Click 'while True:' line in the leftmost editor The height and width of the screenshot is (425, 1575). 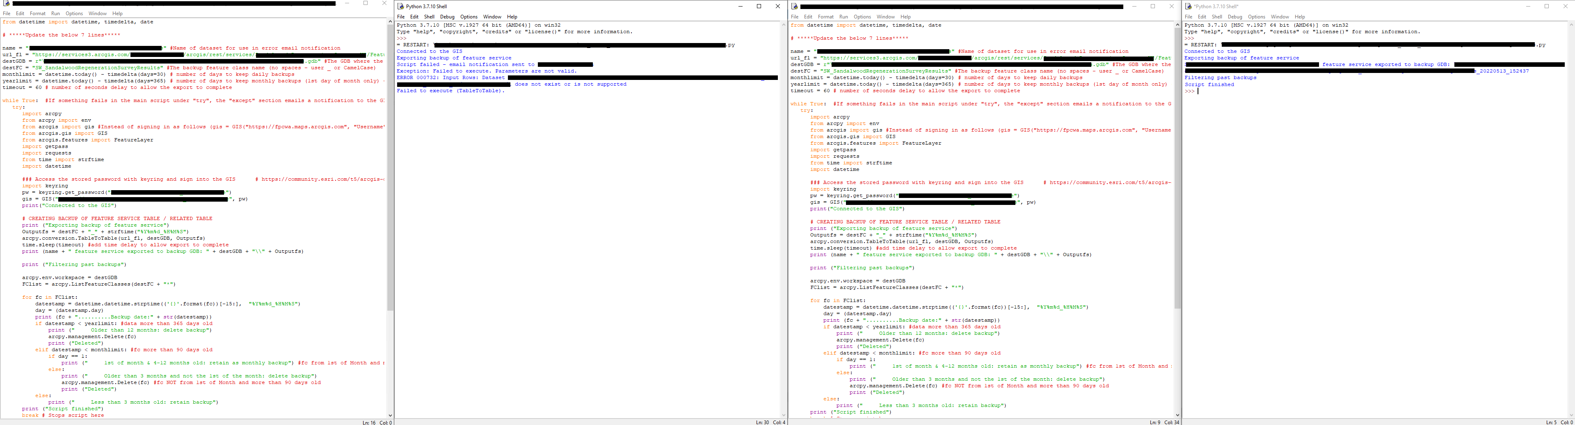coord(20,101)
